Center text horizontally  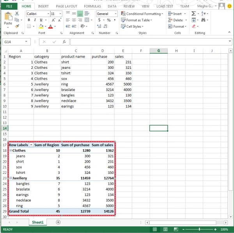[x=74, y=20]
